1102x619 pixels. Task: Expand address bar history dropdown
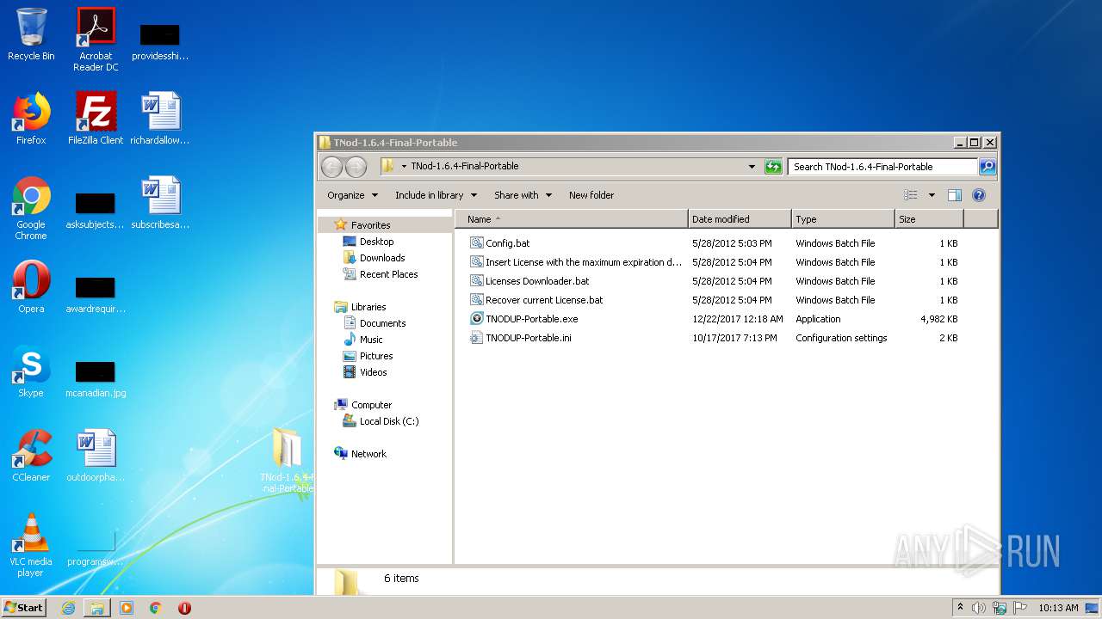[752, 167]
